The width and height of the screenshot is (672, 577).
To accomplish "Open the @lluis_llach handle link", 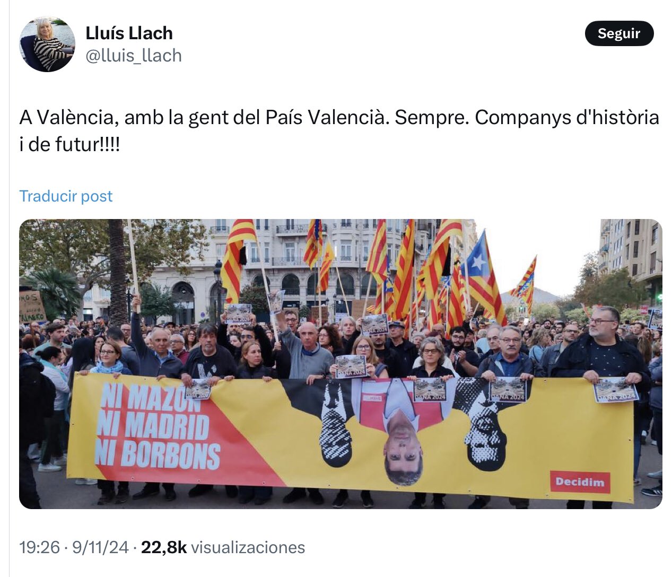I will point(134,56).
